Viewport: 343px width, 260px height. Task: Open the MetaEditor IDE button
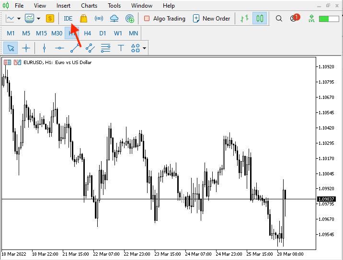[x=68, y=19]
